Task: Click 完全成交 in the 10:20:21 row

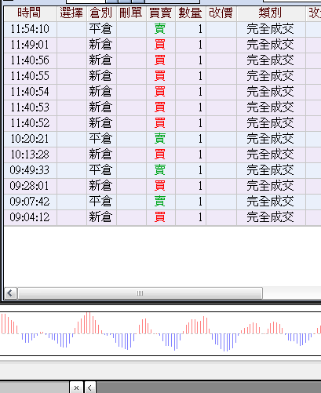Action: pyautogui.click(x=270, y=139)
